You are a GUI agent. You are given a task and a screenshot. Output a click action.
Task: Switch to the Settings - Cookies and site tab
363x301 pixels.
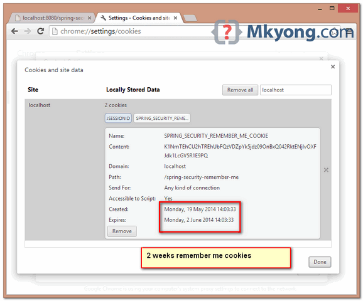click(139, 18)
